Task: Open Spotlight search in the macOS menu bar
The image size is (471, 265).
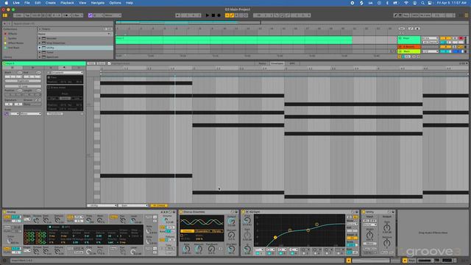Action: coord(422,3)
